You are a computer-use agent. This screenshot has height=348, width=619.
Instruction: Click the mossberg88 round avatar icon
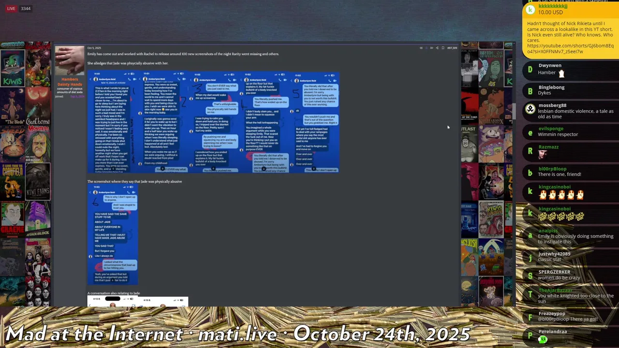(530, 109)
